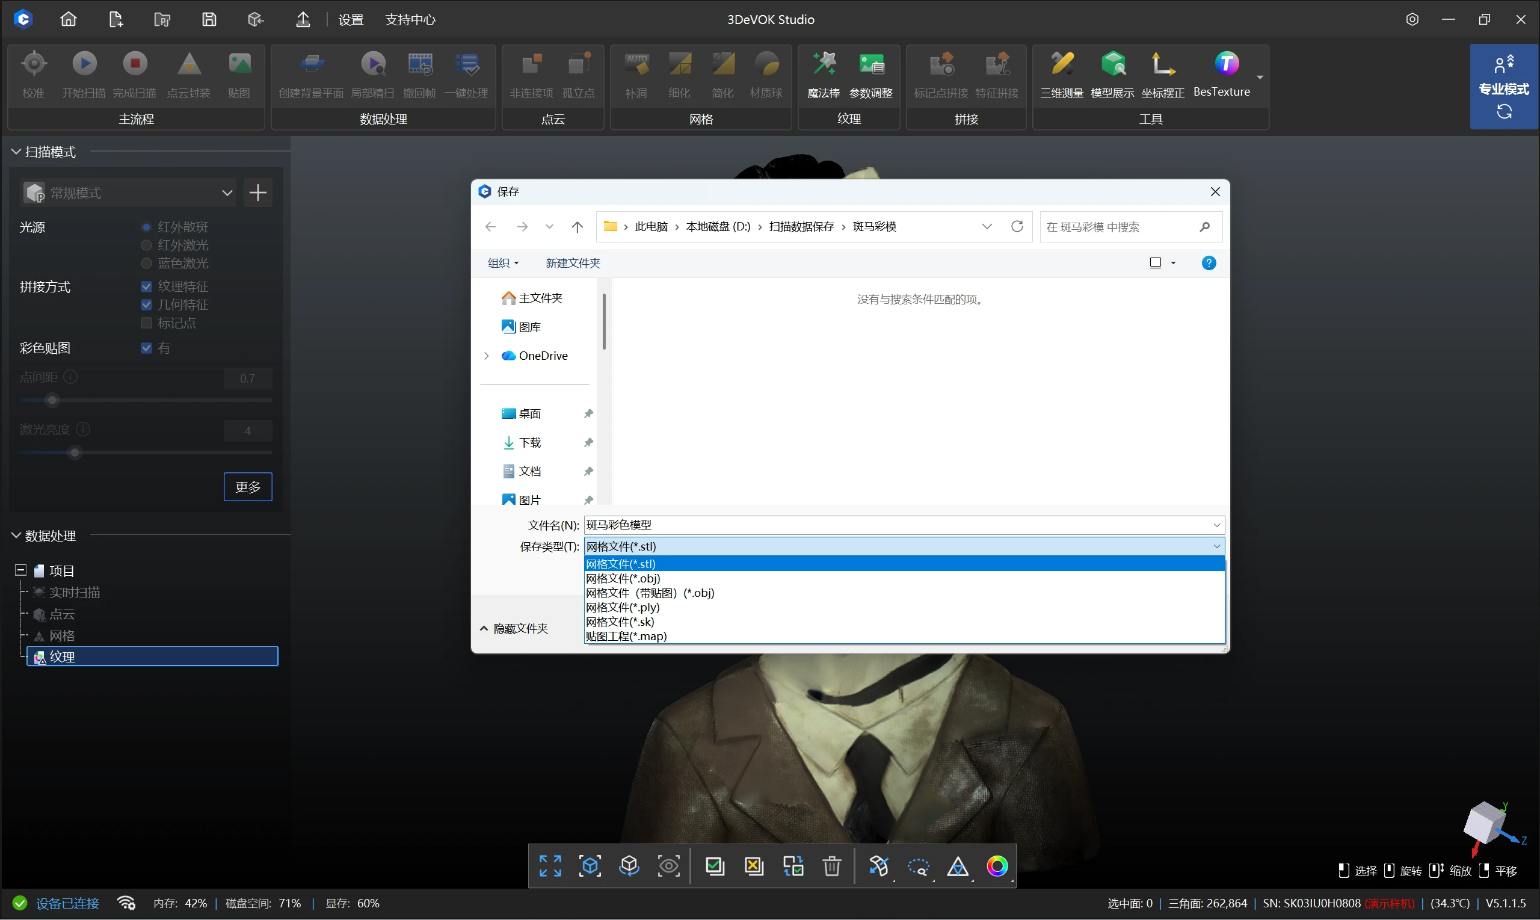Open the 参数调整 texture adjustment tool

870,73
